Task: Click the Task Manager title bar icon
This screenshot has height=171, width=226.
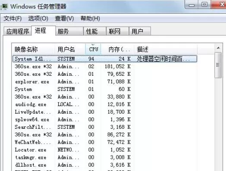Action: [x=4, y=6]
